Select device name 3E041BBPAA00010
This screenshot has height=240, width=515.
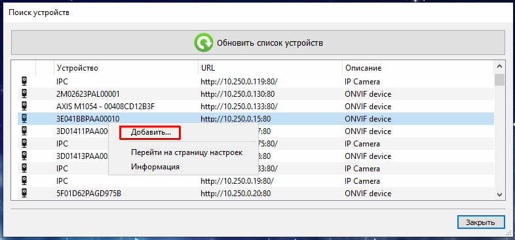88,118
